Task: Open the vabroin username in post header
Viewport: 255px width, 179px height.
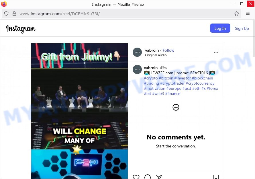Action: click(x=152, y=50)
